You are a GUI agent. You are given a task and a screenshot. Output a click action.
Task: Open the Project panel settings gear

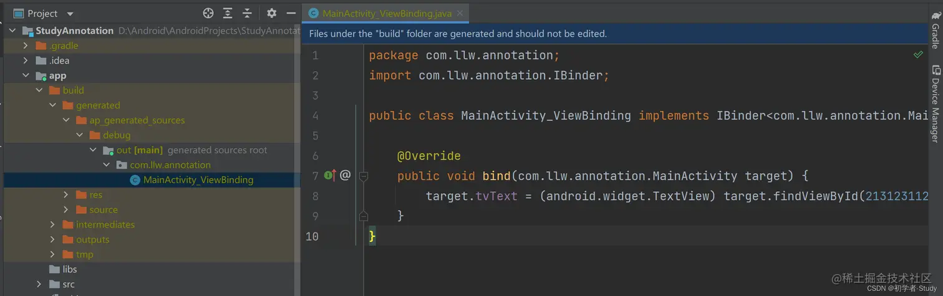tap(271, 13)
